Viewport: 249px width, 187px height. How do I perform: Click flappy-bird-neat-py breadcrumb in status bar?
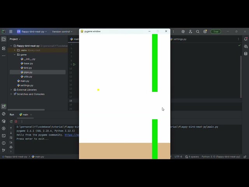(15, 157)
